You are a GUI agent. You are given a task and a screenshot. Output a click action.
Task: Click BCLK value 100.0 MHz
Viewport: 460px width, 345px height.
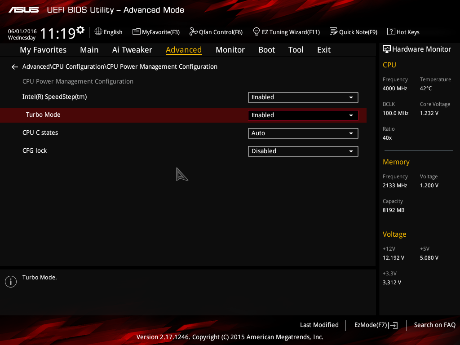pyautogui.click(x=395, y=113)
